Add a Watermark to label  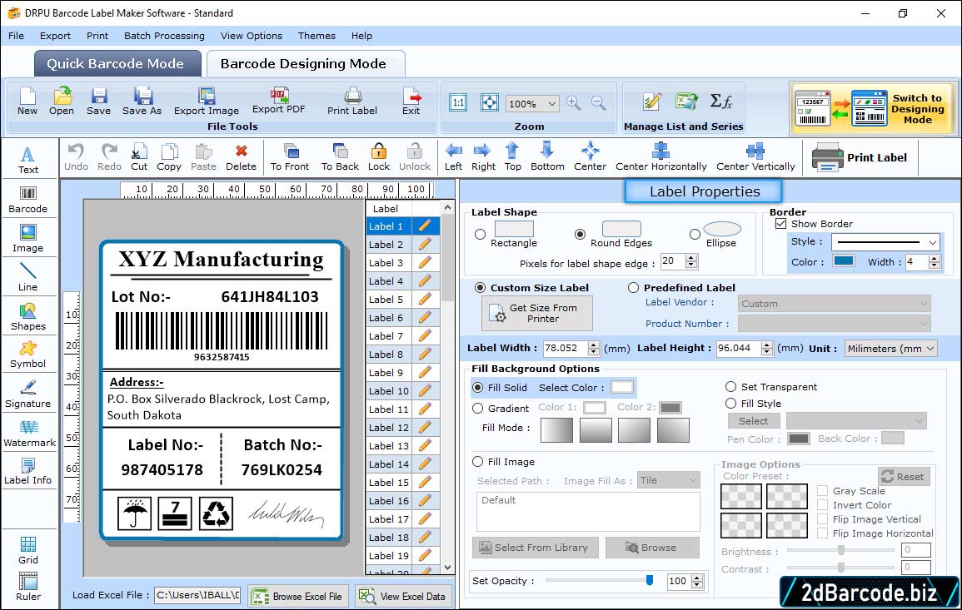pos(29,433)
